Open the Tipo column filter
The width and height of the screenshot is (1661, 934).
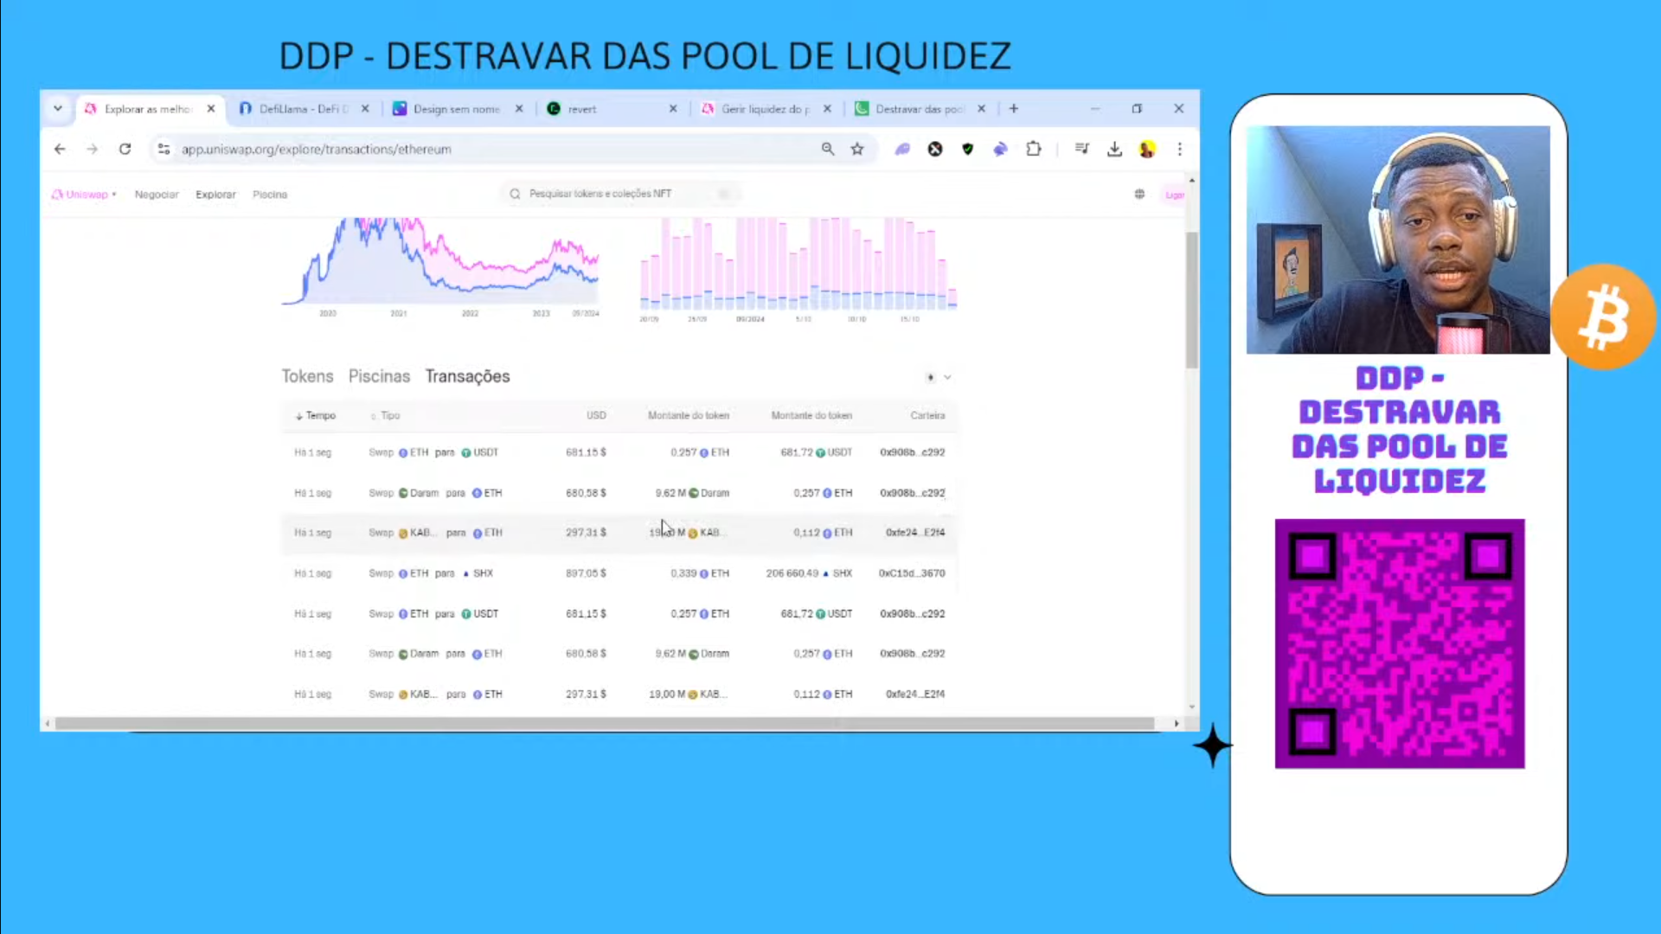pos(385,415)
